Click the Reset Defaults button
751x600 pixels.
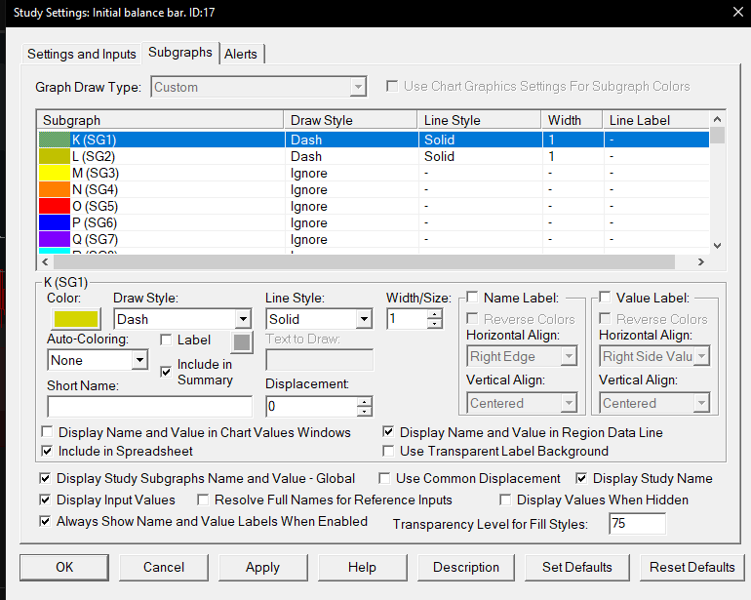(692, 567)
